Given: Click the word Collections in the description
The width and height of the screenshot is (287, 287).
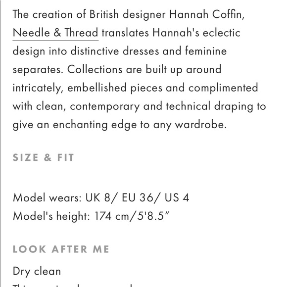Looking at the screenshot, I should [95, 70].
